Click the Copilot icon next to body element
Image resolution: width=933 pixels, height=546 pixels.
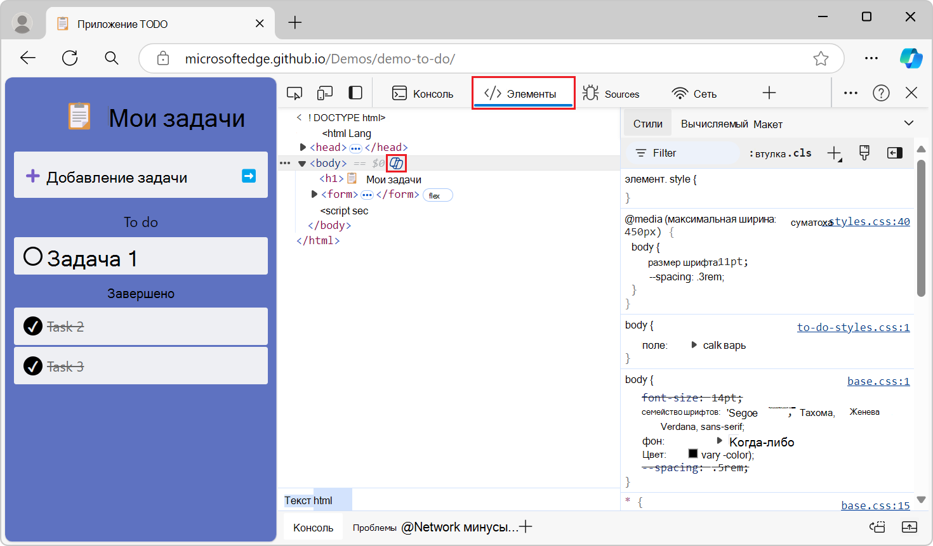(x=396, y=164)
